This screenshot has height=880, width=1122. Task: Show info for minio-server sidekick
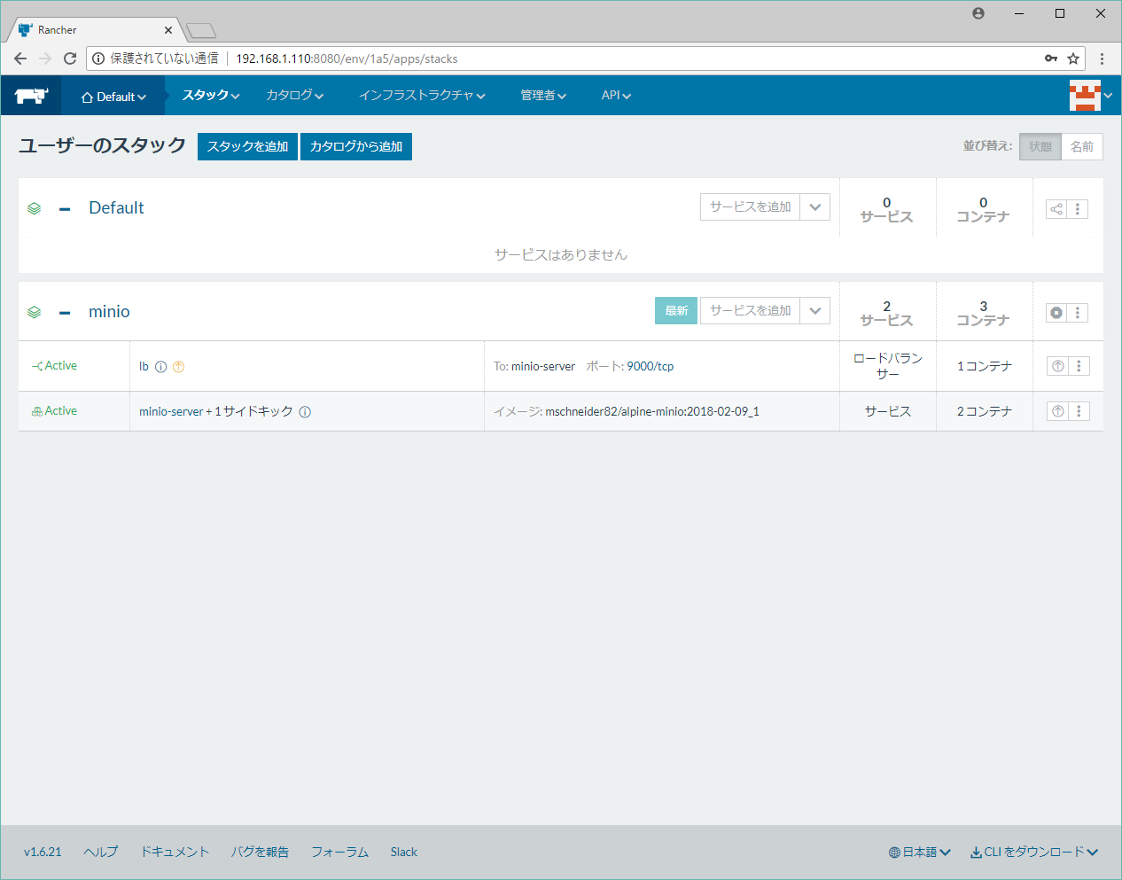point(305,412)
